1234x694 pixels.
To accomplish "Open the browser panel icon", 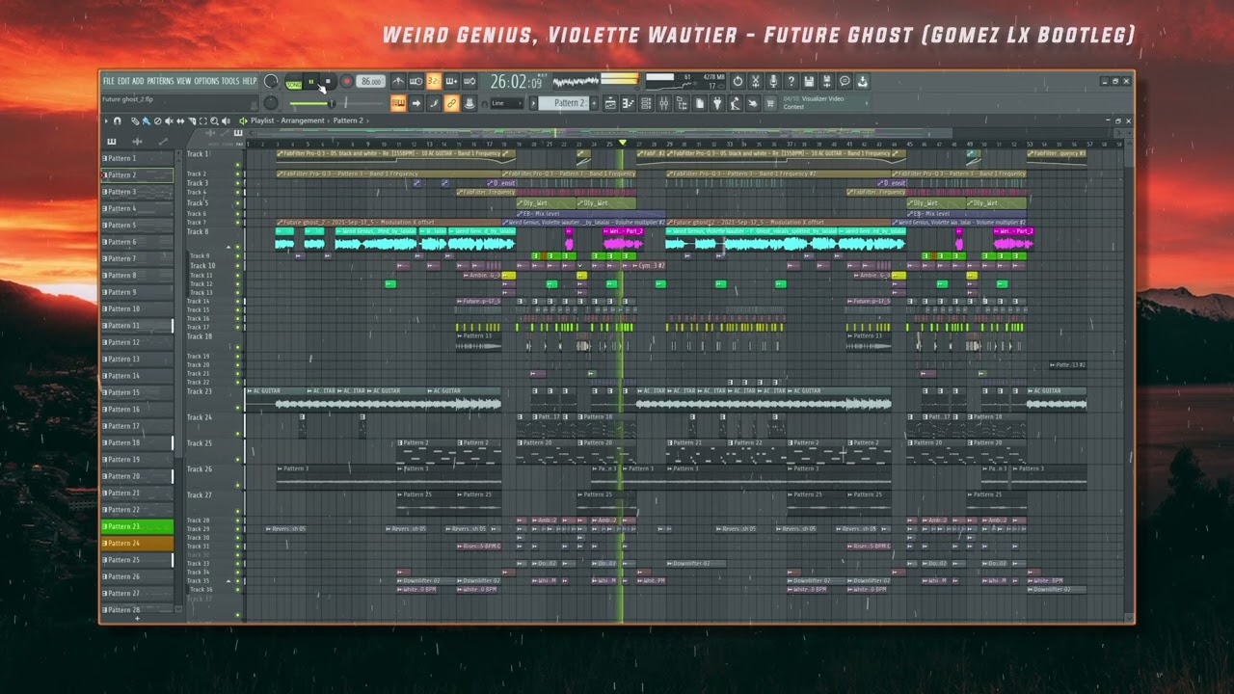I will [681, 103].
